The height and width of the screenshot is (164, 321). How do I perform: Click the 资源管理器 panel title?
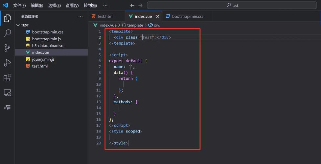[30, 16]
